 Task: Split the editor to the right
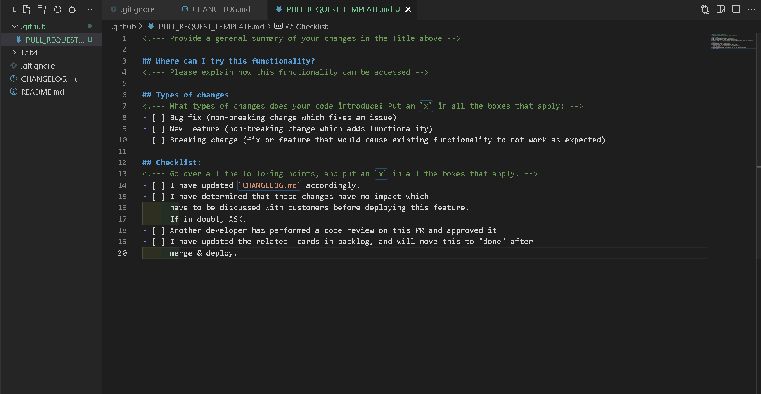[736, 9]
